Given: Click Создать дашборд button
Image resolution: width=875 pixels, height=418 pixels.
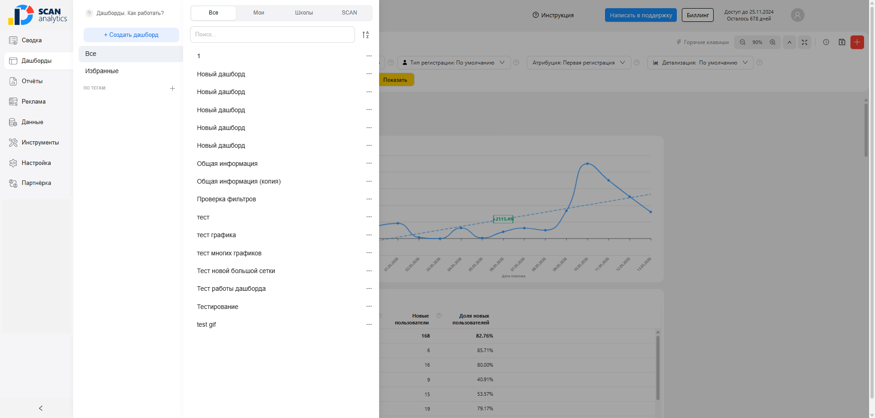Looking at the screenshot, I should click(x=131, y=35).
